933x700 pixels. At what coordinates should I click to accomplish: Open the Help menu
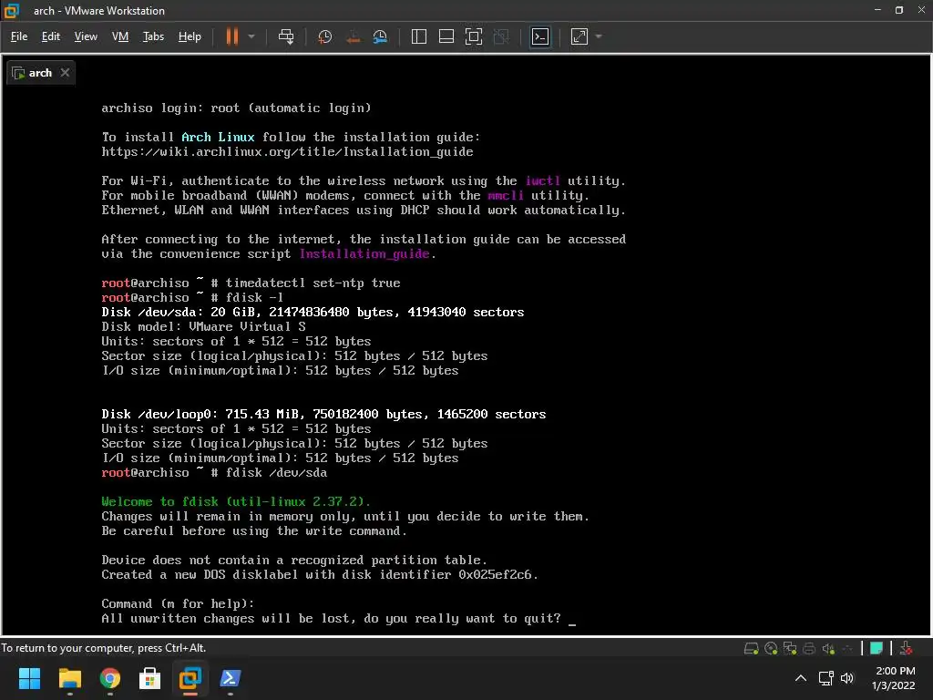[x=190, y=36]
